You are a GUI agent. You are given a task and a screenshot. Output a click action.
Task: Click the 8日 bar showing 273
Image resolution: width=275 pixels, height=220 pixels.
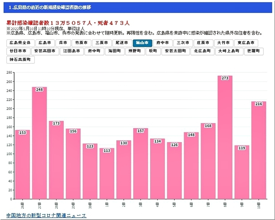click(225, 138)
